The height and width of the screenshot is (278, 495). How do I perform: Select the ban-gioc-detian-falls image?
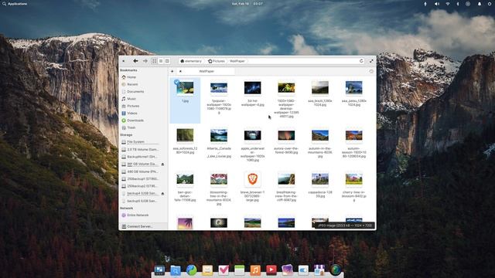click(185, 179)
